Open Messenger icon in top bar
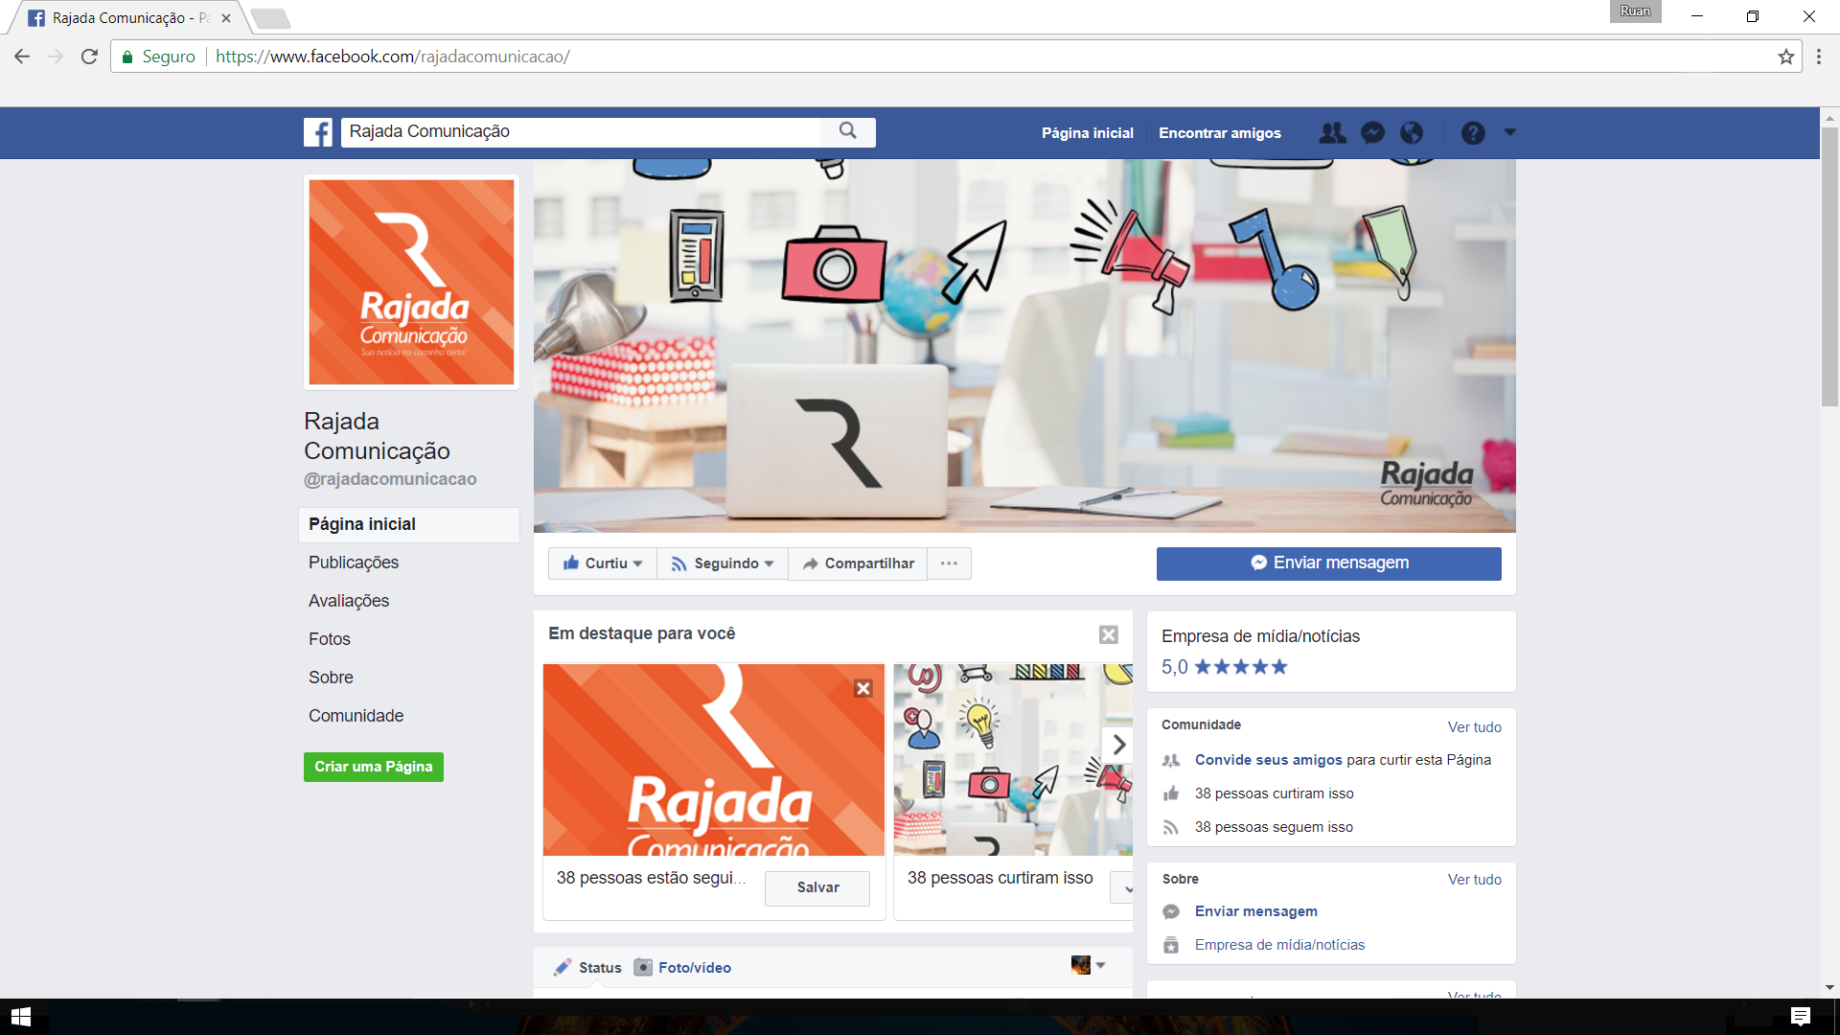This screenshot has height=1035, width=1840. [1372, 133]
